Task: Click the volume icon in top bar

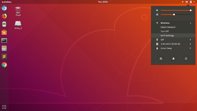Action: coord(187,2)
